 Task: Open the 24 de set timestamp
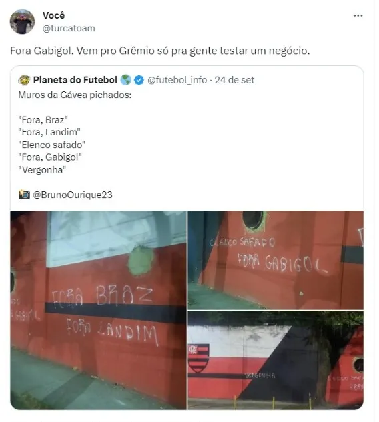pyautogui.click(x=234, y=80)
